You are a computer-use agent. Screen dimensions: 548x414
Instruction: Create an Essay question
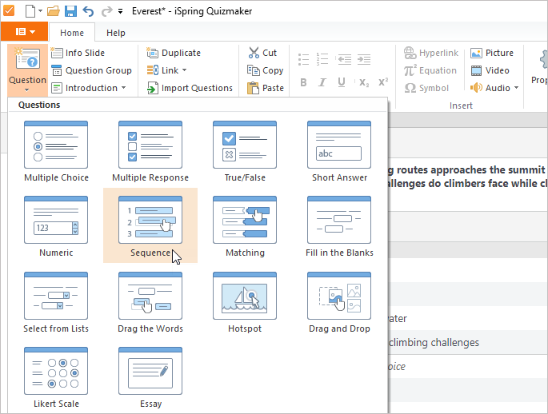click(150, 377)
